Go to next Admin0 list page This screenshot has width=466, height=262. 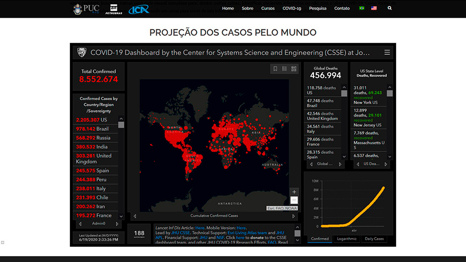click(x=117, y=224)
